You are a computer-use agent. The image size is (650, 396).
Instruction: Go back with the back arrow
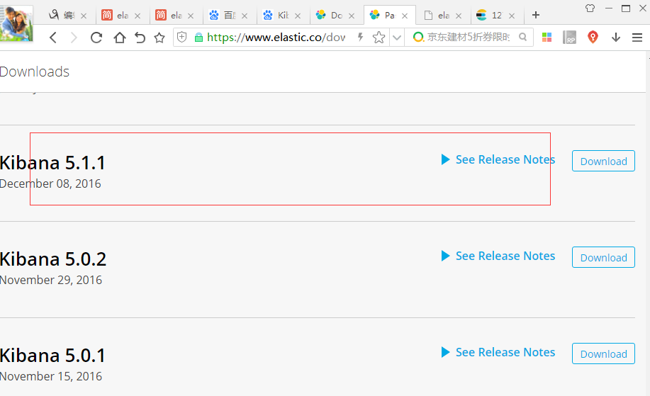click(53, 38)
